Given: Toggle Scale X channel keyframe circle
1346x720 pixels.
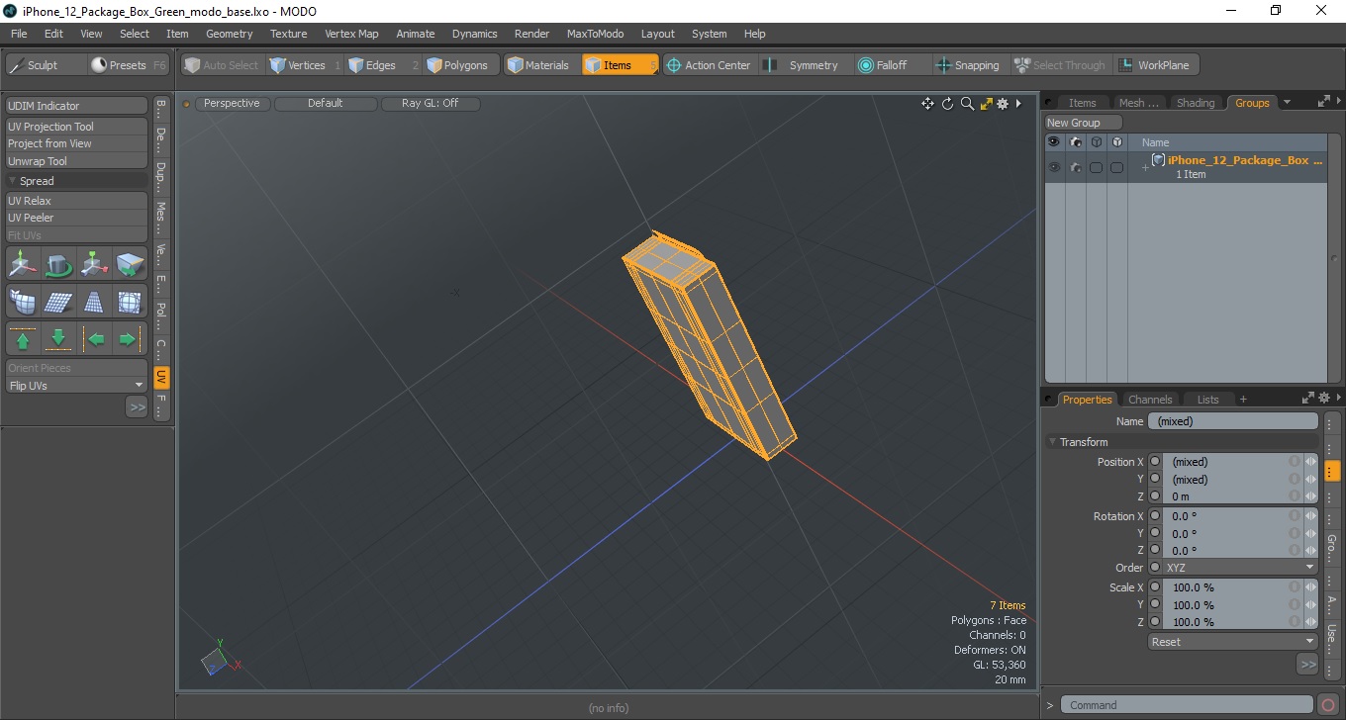Looking at the screenshot, I should [1154, 587].
